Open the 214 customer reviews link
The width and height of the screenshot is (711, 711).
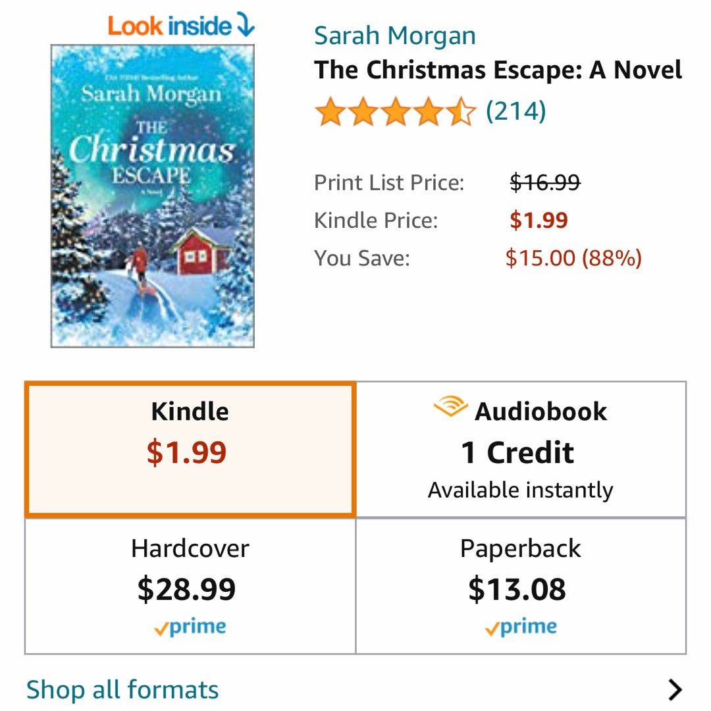click(515, 111)
